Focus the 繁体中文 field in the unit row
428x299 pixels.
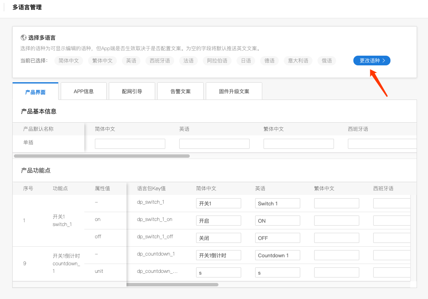pyautogui.click(x=336, y=272)
